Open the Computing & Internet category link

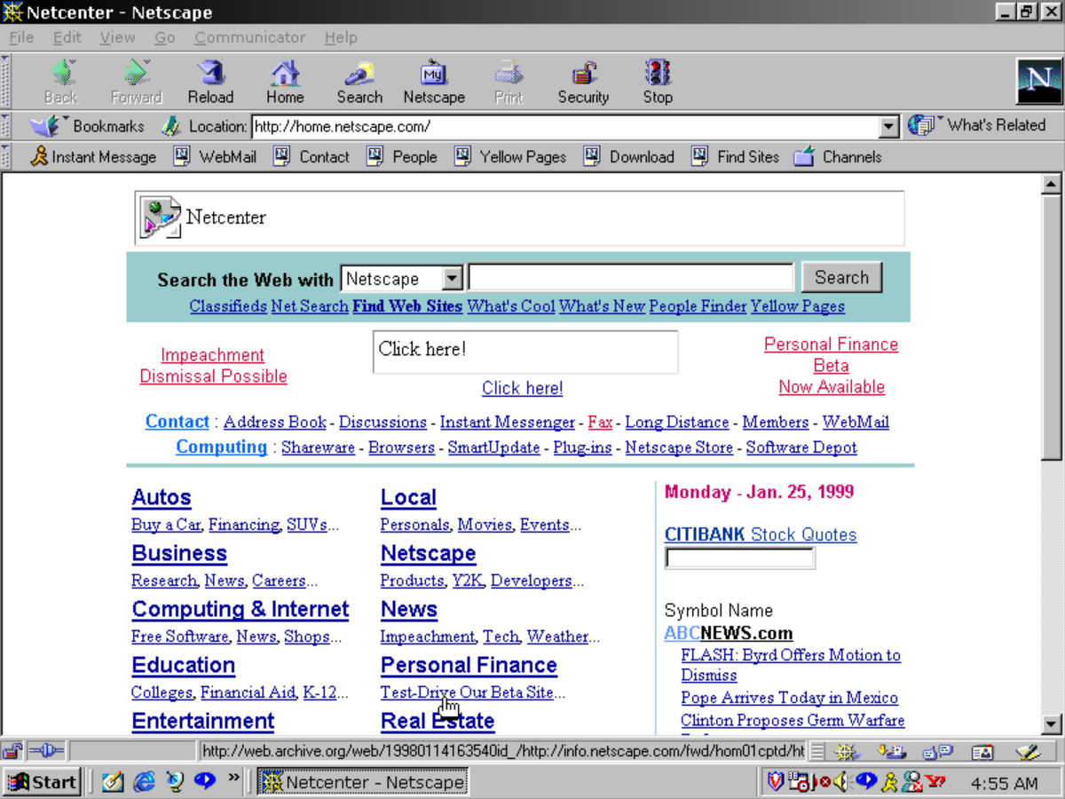[x=240, y=610]
